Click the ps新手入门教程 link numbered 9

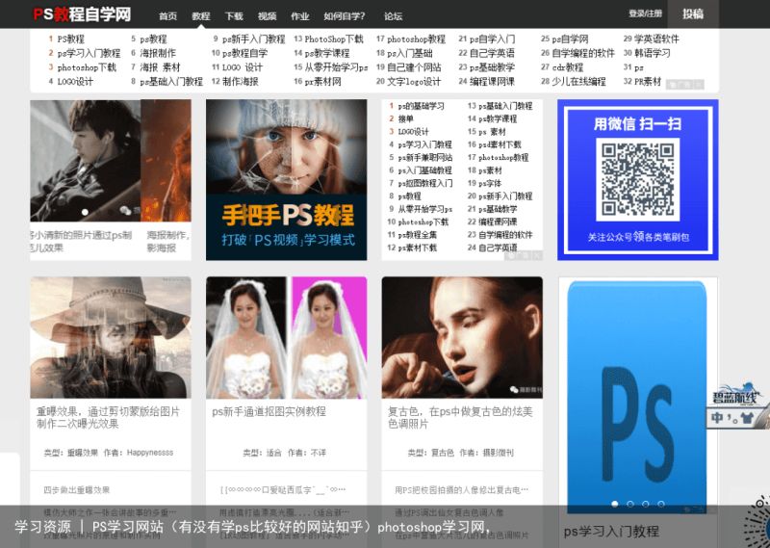click(x=254, y=39)
